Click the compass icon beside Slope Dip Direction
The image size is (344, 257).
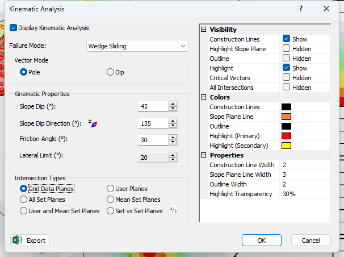(x=93, y=123)
